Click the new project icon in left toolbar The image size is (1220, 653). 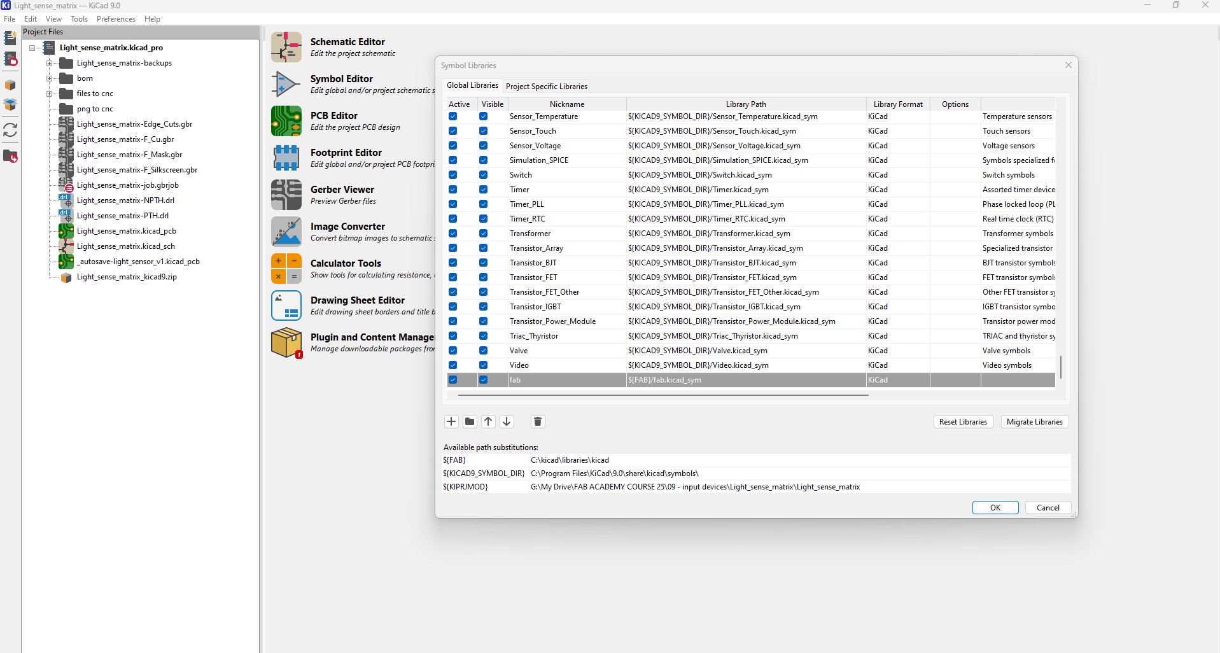click(10, 38)
